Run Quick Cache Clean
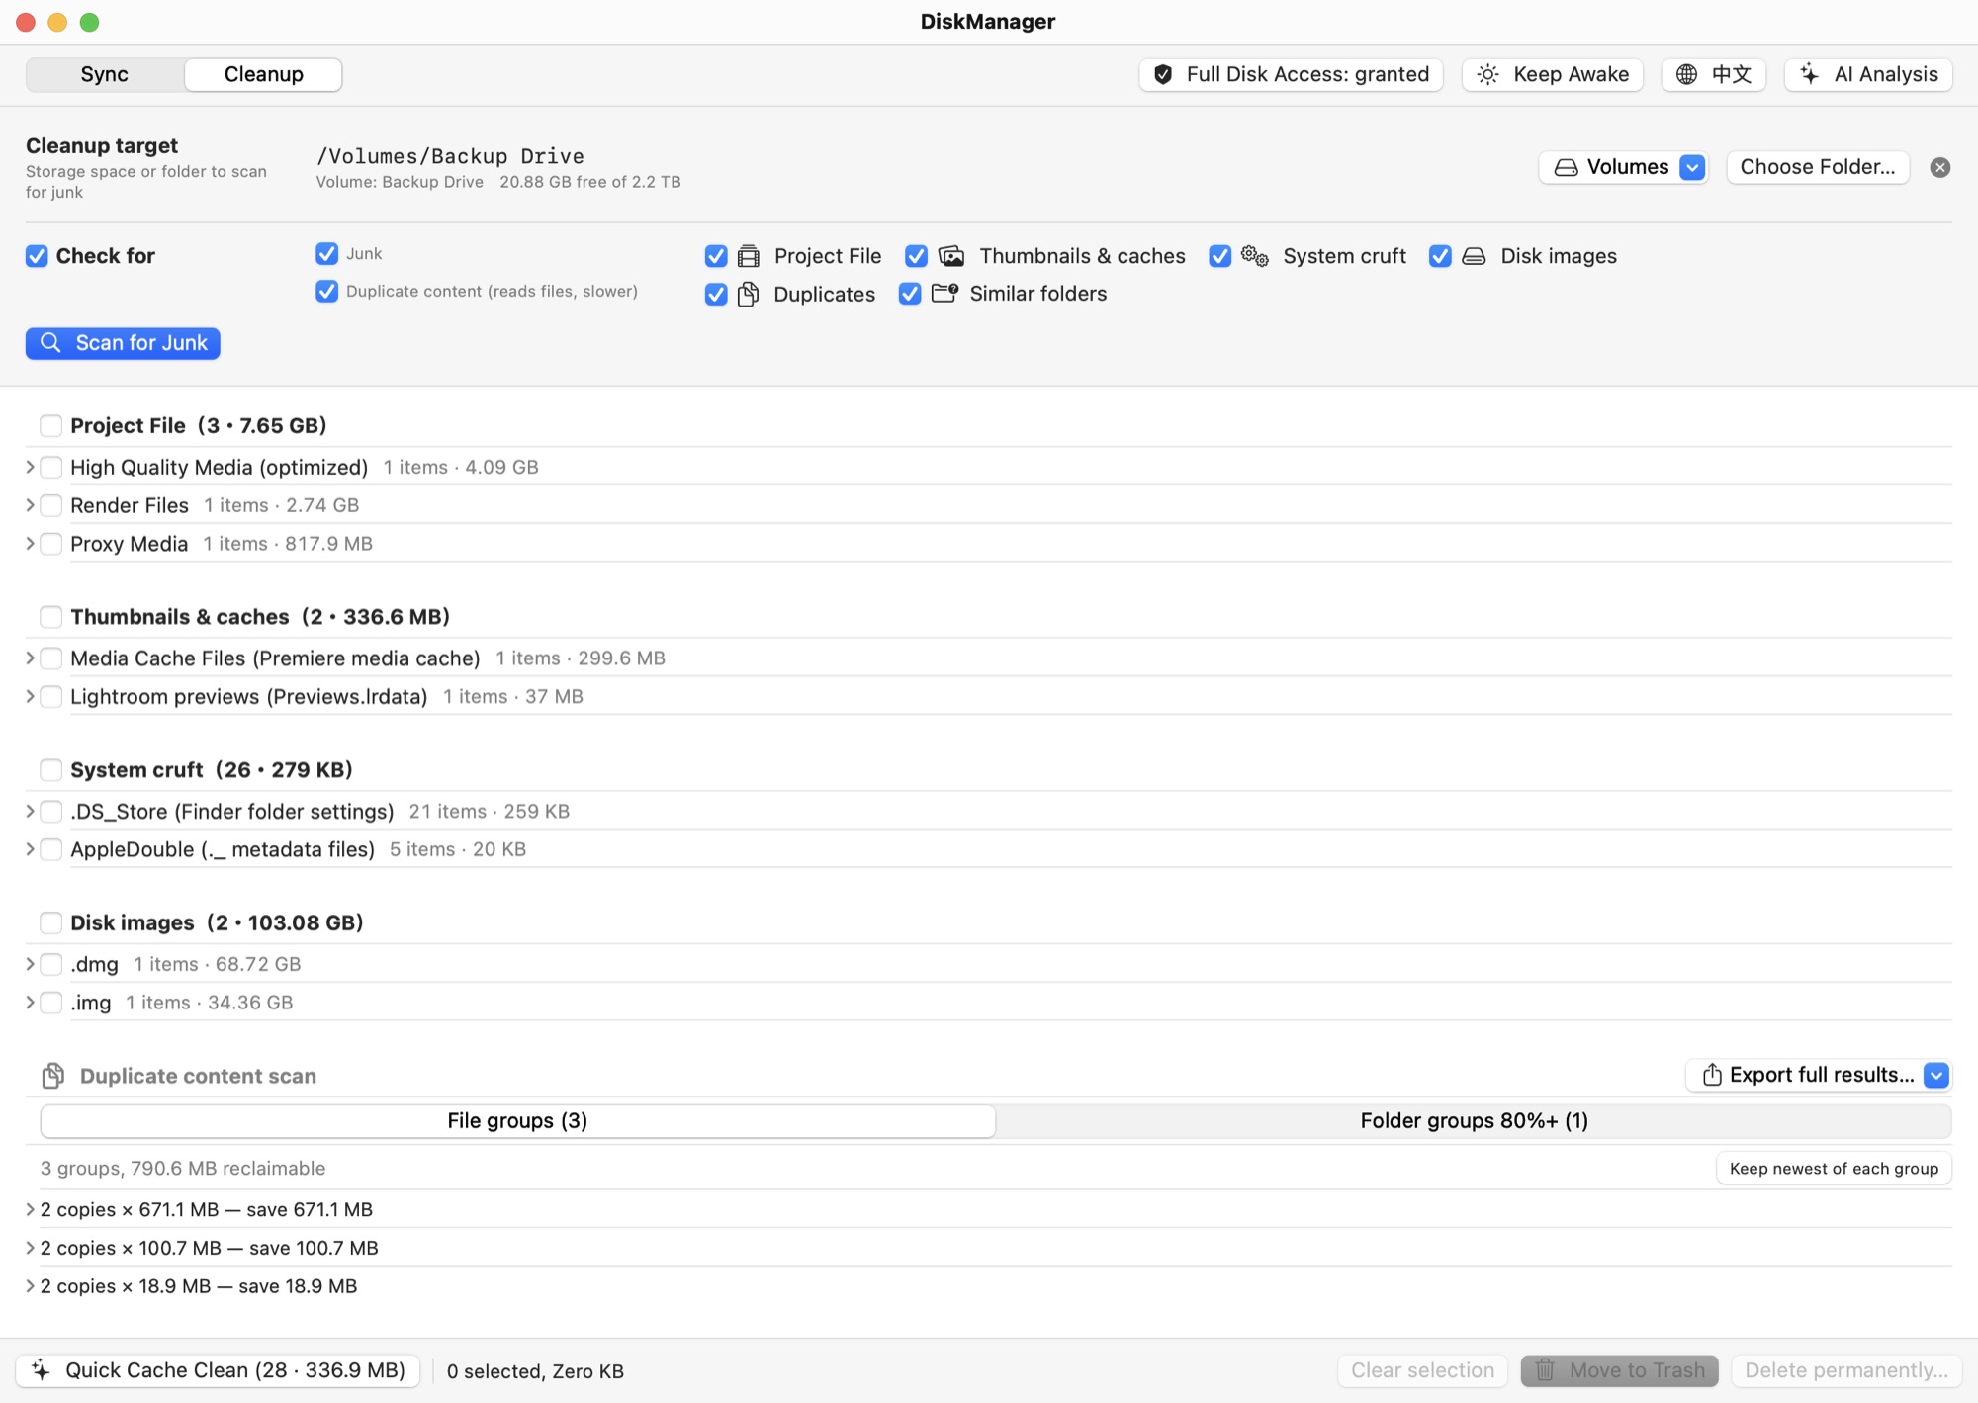The image size is (1978, 1403). pyautogui.click(x=218, y=1370)
